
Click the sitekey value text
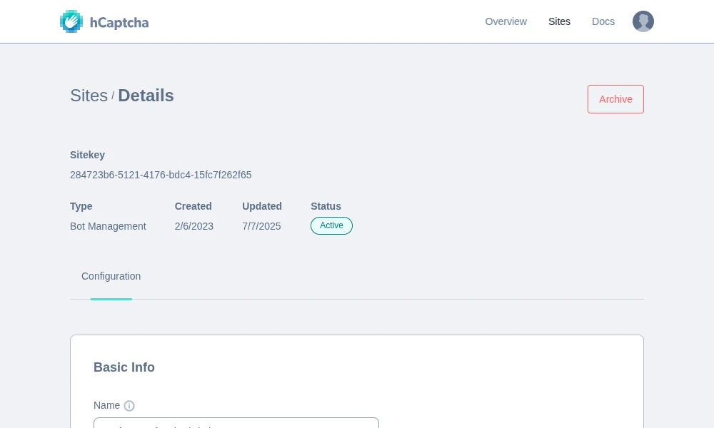click(x=161, y=175)
